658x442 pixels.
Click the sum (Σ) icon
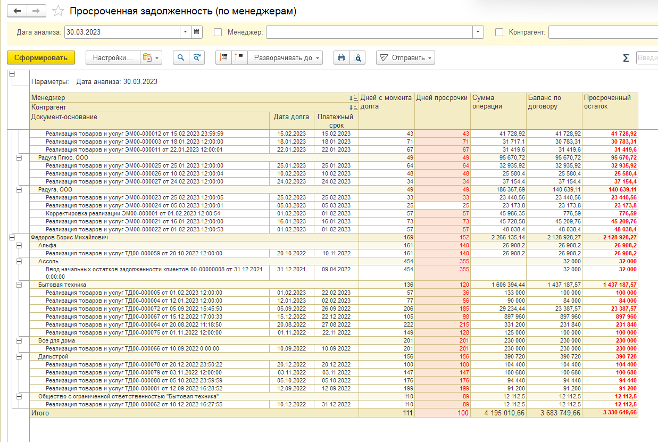[626, 57]
